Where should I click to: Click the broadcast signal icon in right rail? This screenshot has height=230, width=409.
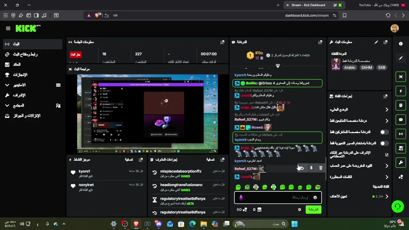[401, 134]
